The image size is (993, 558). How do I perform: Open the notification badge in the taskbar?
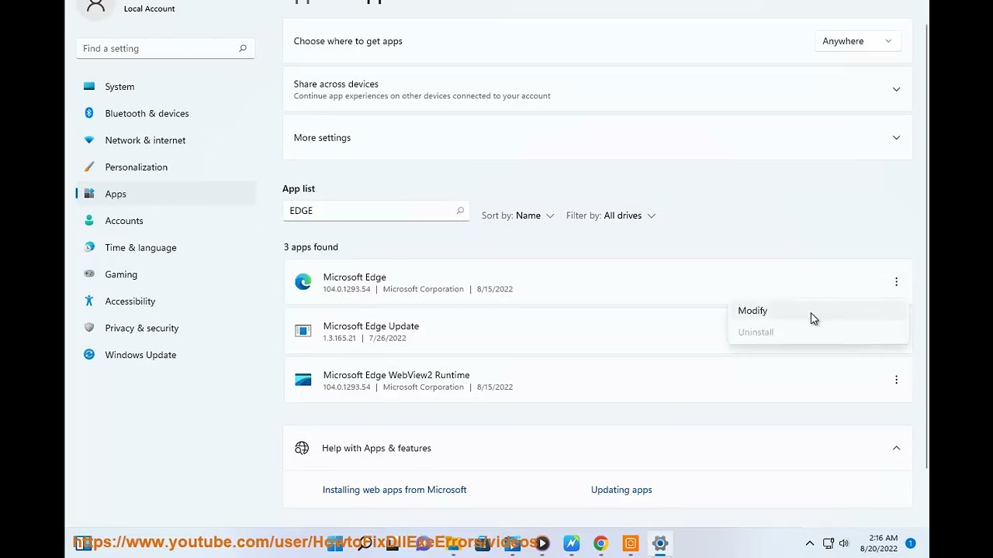click(x=911, y=543)
